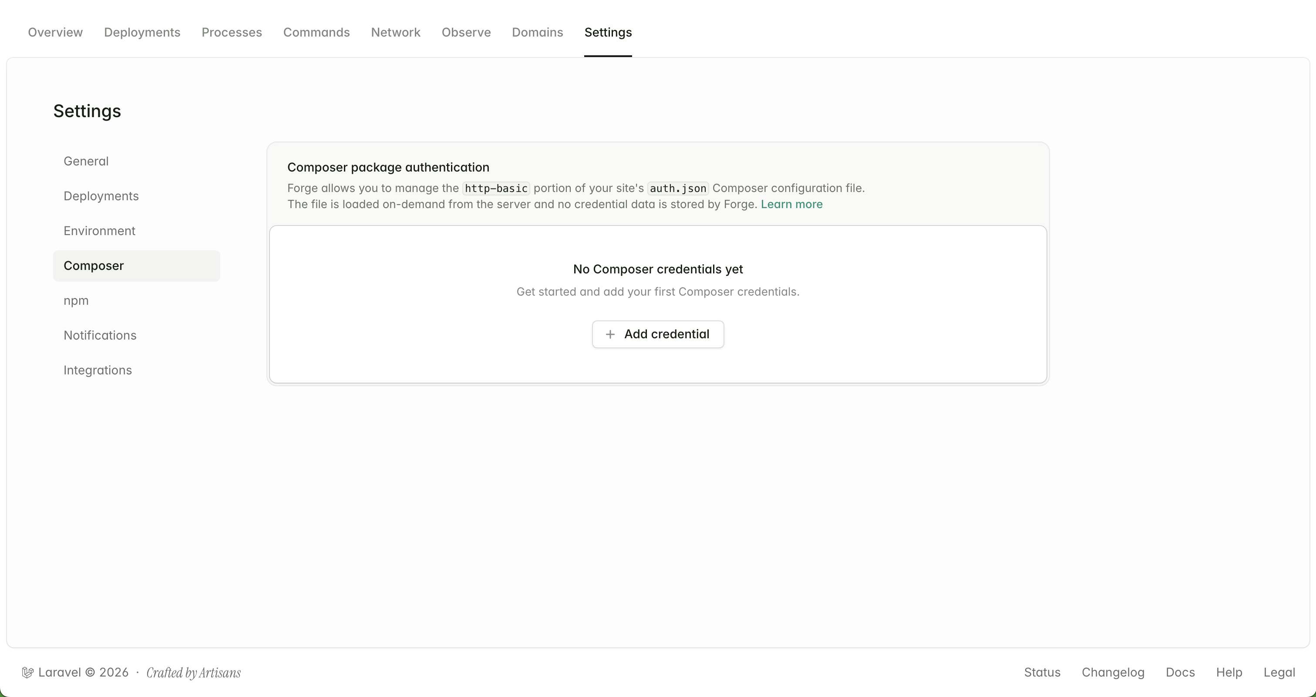Viewport: 1316px width, 697px height.
Task: Open Notifications settings in sidebar
Action: tap(136, 335)
